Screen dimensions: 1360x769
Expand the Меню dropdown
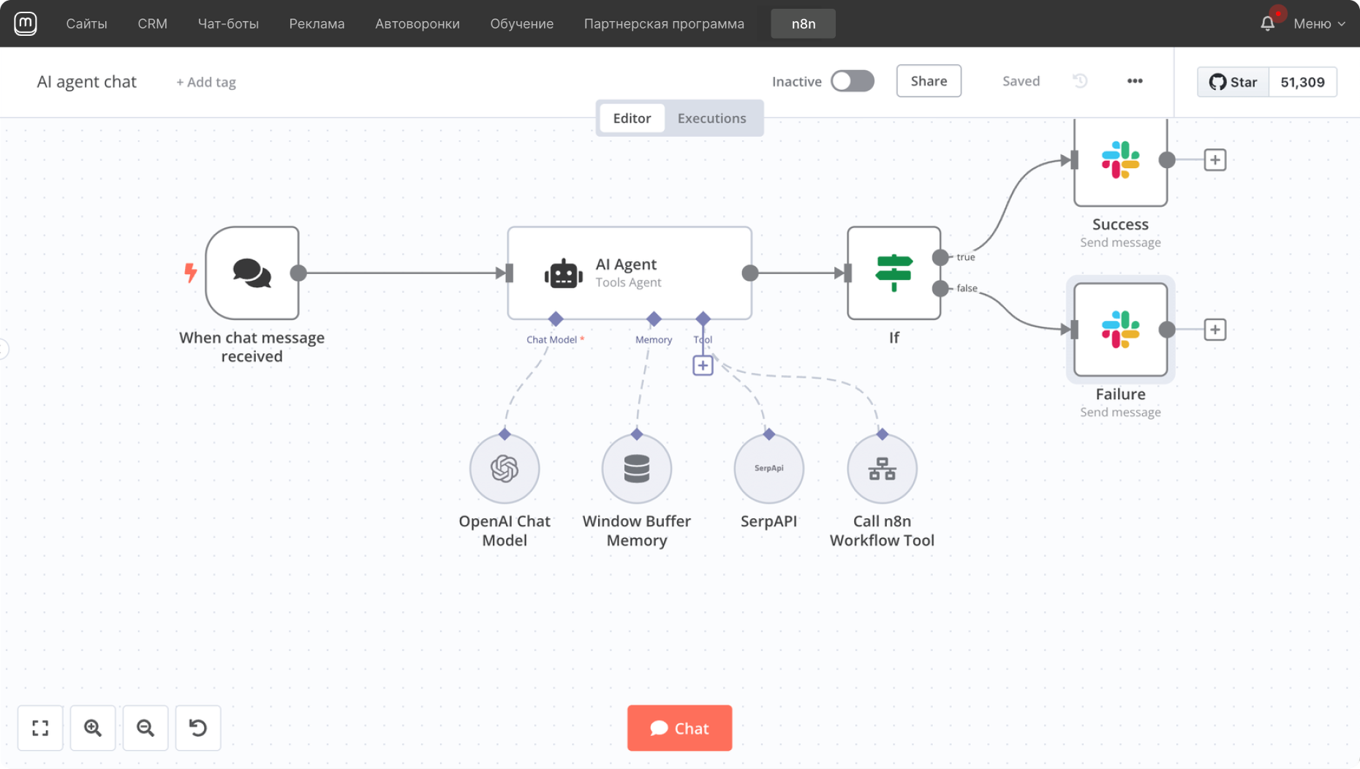[x=1318, y=23]
